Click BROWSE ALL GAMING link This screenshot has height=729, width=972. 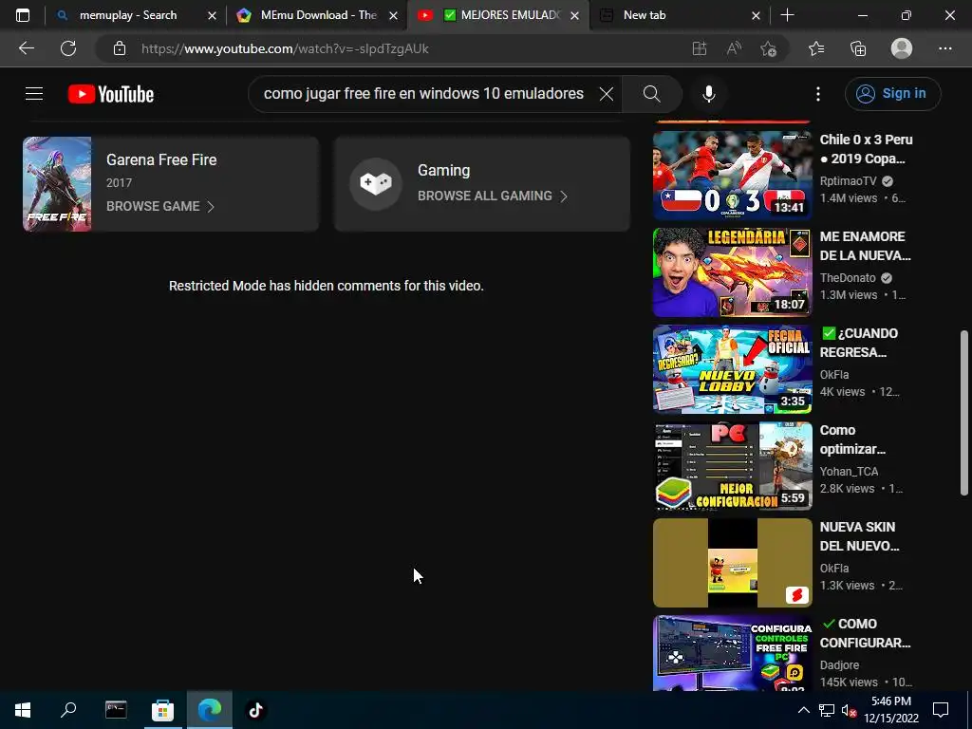click(x=493, y=196)
